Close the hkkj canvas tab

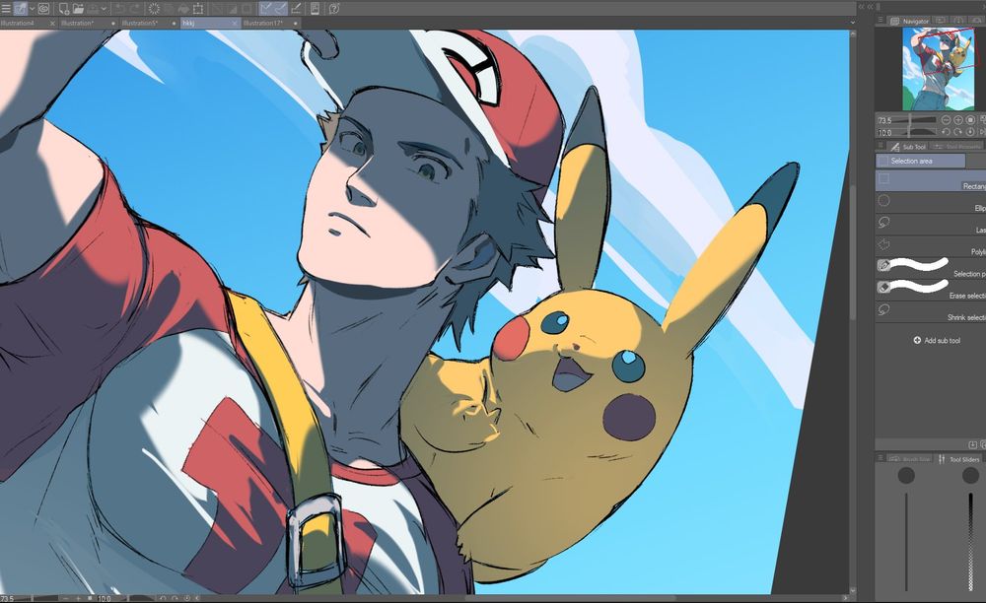[x=236, y=24]
